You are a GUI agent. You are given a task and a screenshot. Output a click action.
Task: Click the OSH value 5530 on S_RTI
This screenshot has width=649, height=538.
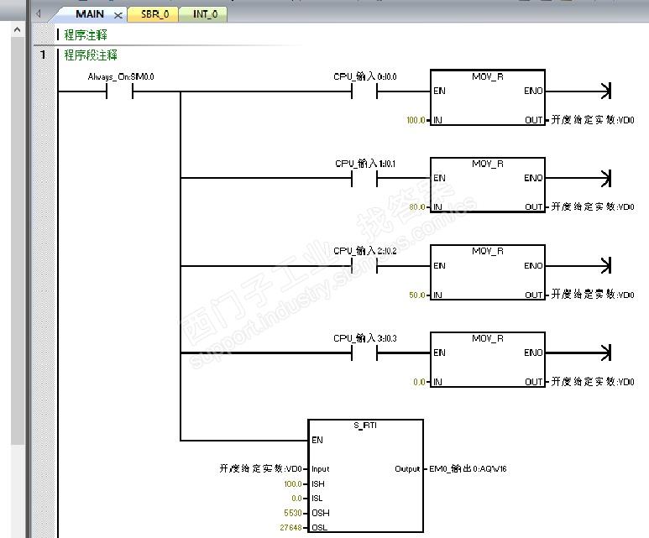point(293,513)
